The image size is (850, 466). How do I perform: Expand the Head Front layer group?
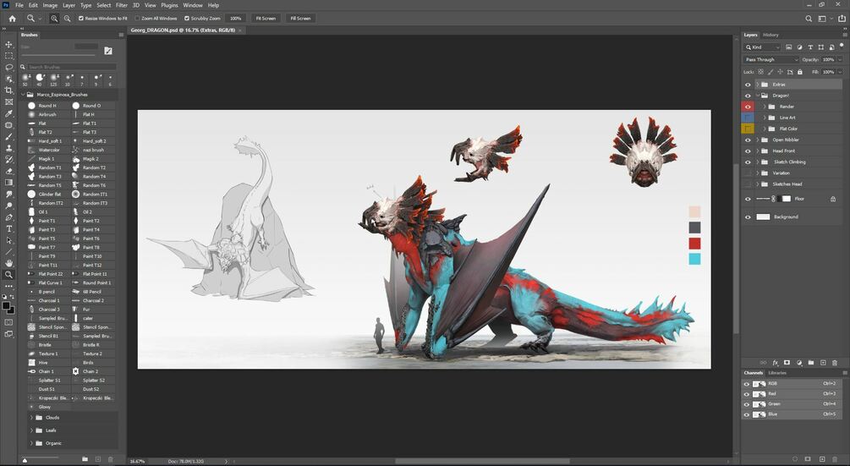point(757,151)
